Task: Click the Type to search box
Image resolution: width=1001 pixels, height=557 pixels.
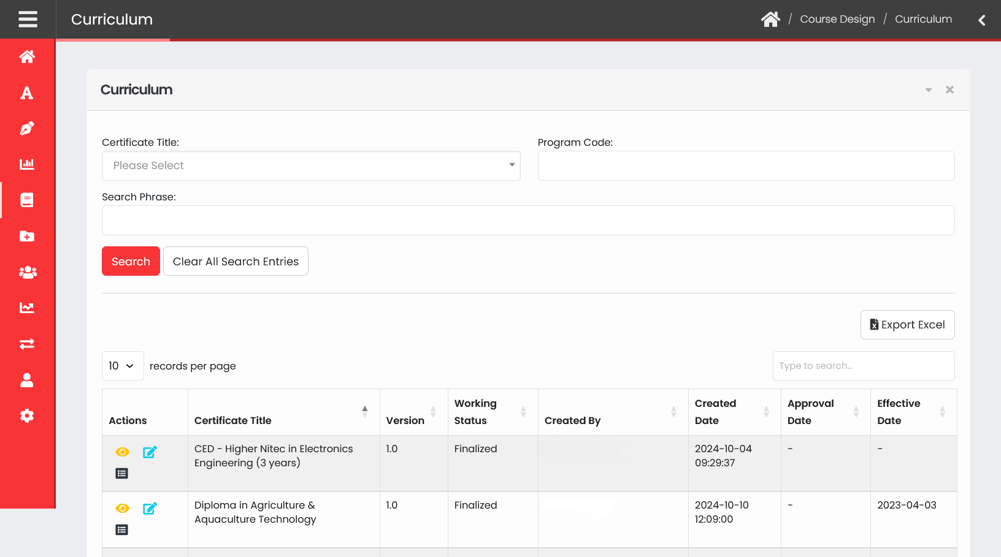Action: point(864,366)
